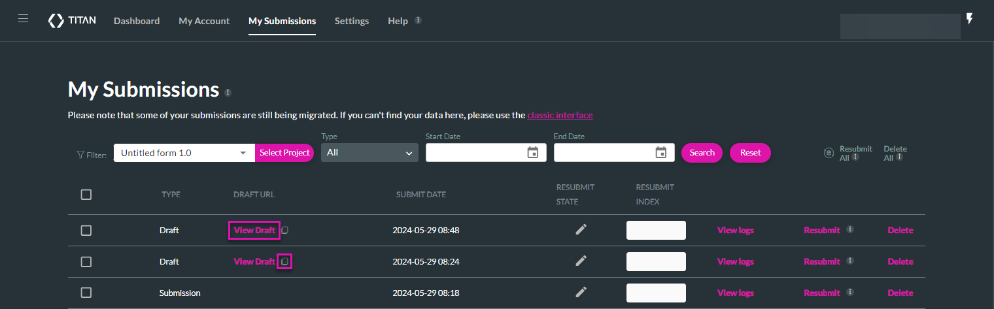Select the Submission row checkbox
The image size is (994, 309).
tap(86, 293)
